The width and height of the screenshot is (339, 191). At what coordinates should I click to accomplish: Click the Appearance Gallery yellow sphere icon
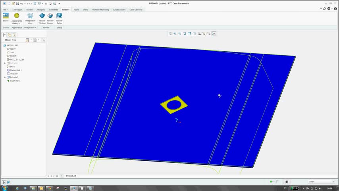click(17, 16)
